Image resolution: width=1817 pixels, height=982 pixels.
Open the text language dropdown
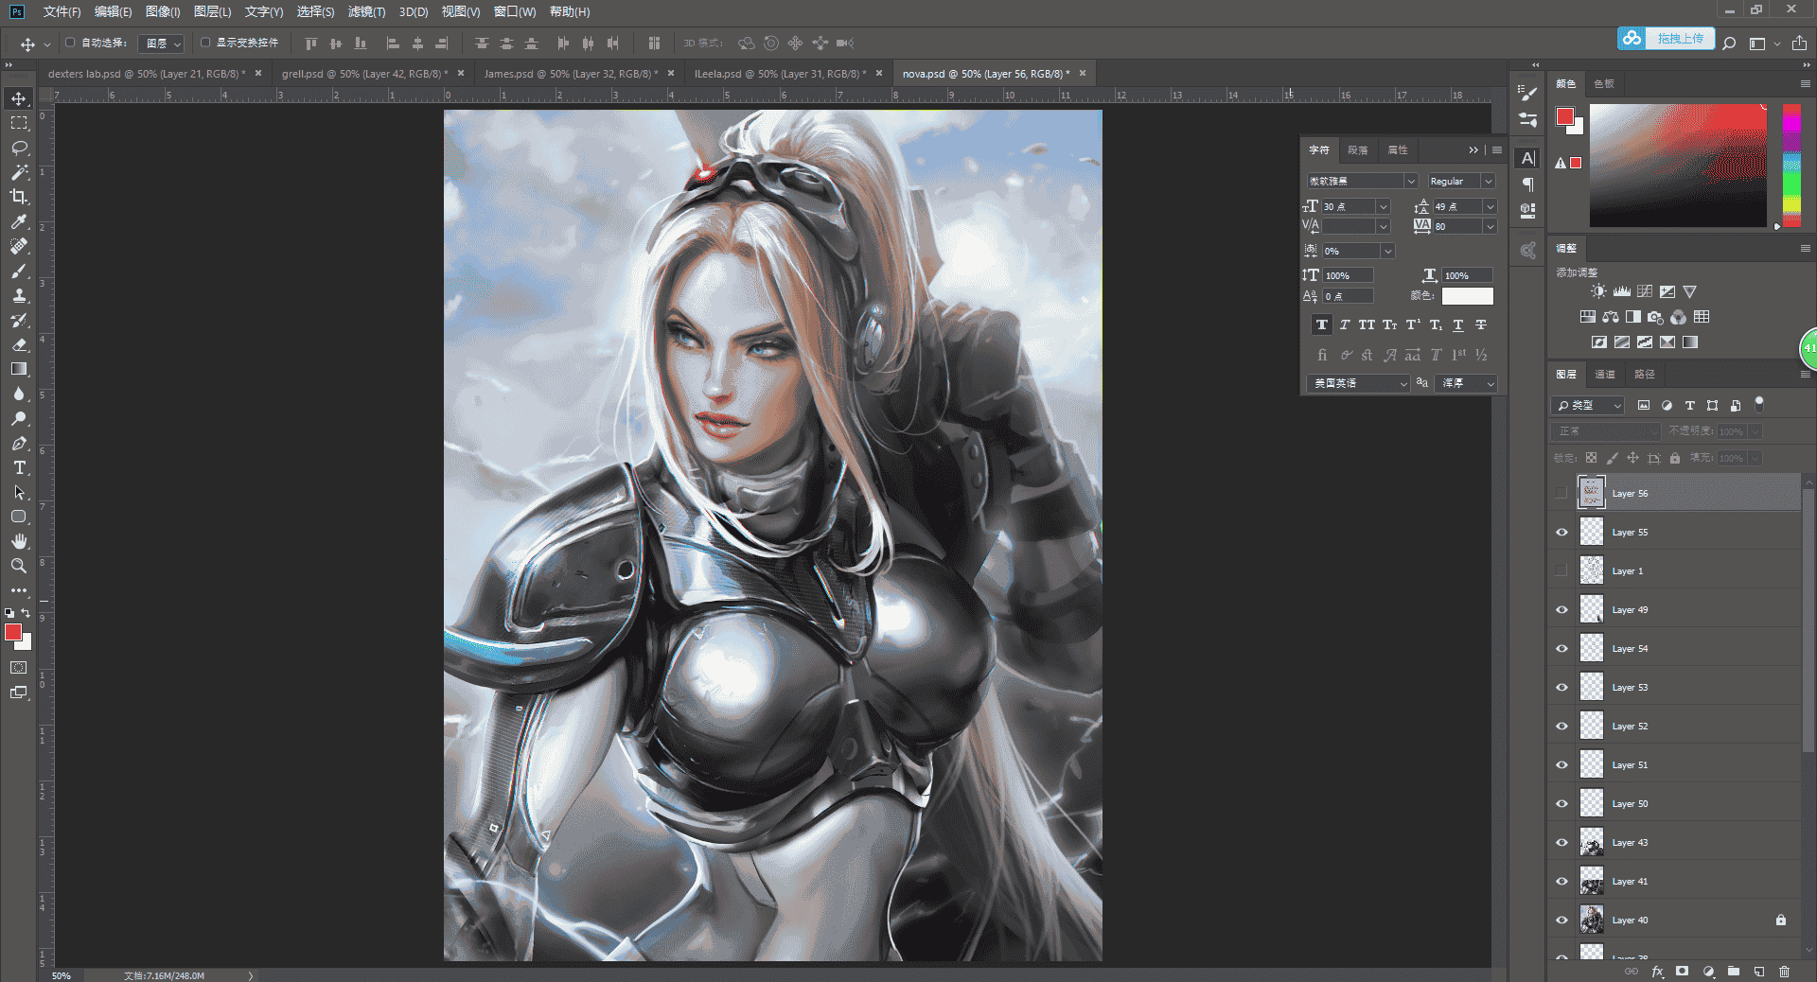pos(1358,383)
